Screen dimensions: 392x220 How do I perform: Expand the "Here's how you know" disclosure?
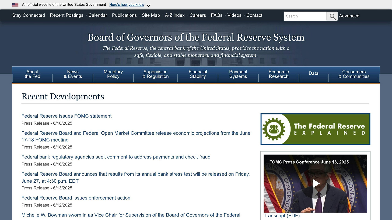(x=127, y=5)
